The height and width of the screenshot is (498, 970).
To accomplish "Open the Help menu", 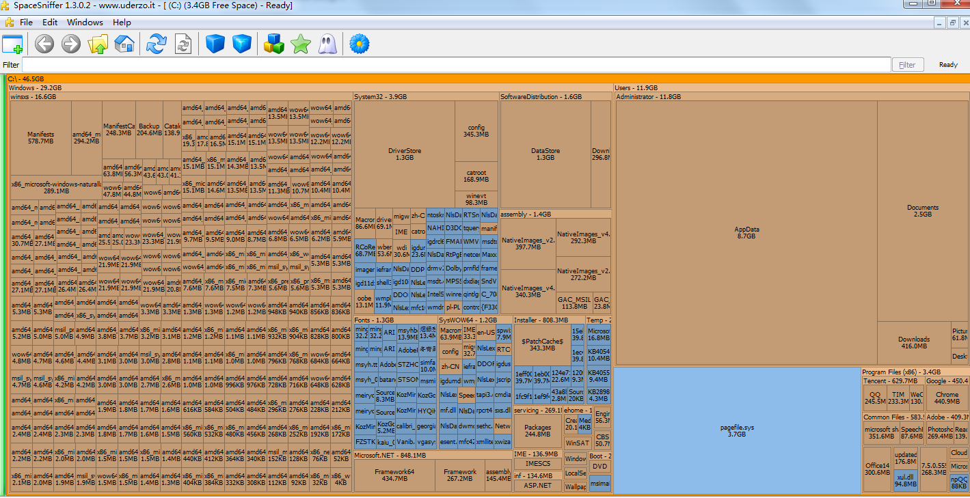I will click(122, 23).
